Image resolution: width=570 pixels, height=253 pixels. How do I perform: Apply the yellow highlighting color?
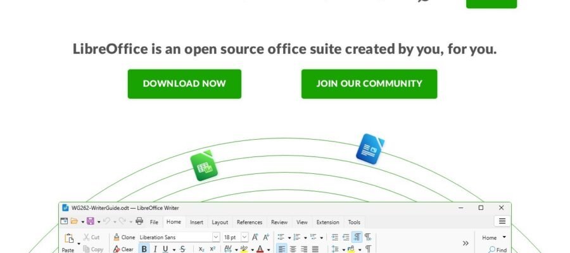pyautogui.click(x=244, y=249)
